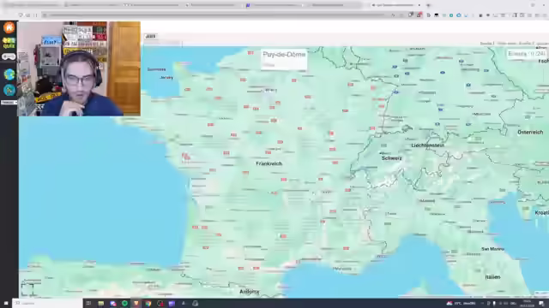This screenshot has width=549, height=308.
Task: Click the webcam video overlay
Action: point(80,68)
